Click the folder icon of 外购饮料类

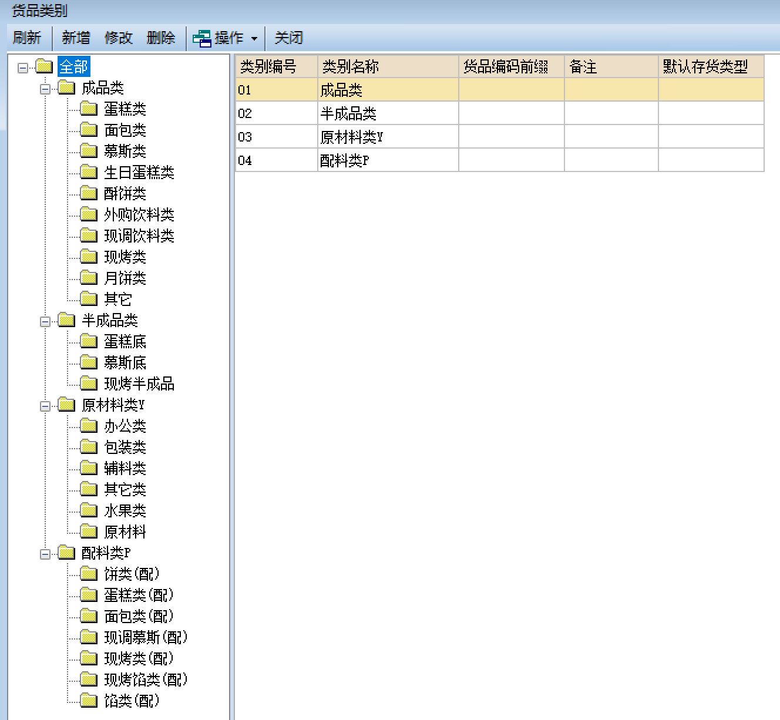(x=89, y=214)
